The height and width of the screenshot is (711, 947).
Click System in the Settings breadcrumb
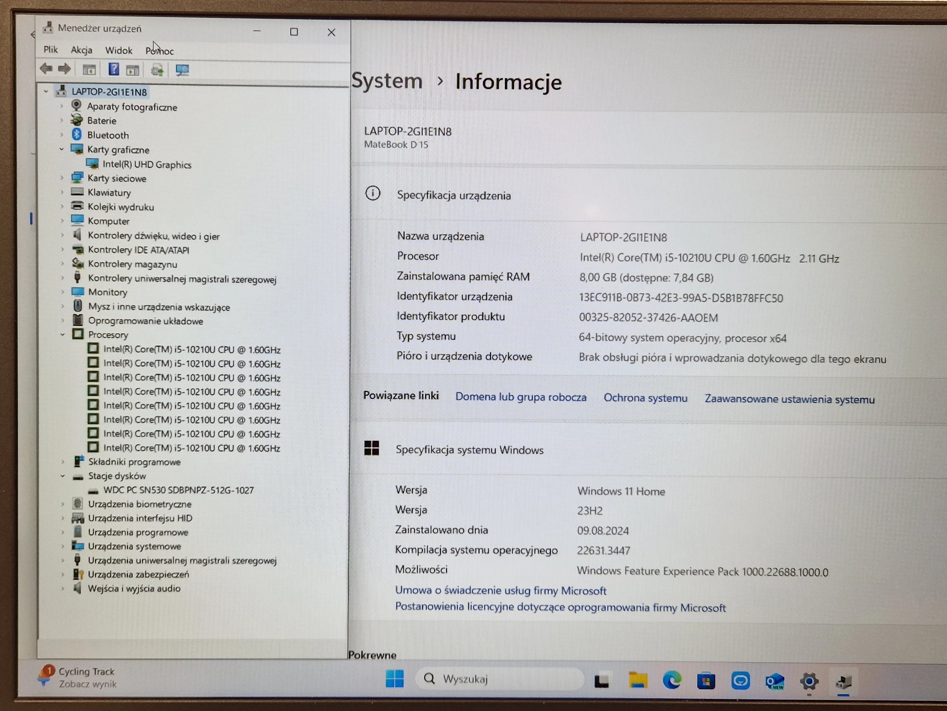pyautogui.click(x=387, y=81)
